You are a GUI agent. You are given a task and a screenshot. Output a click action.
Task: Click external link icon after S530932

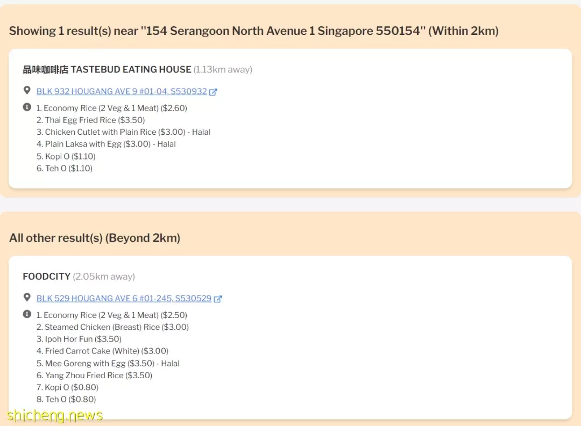(213, 92)
